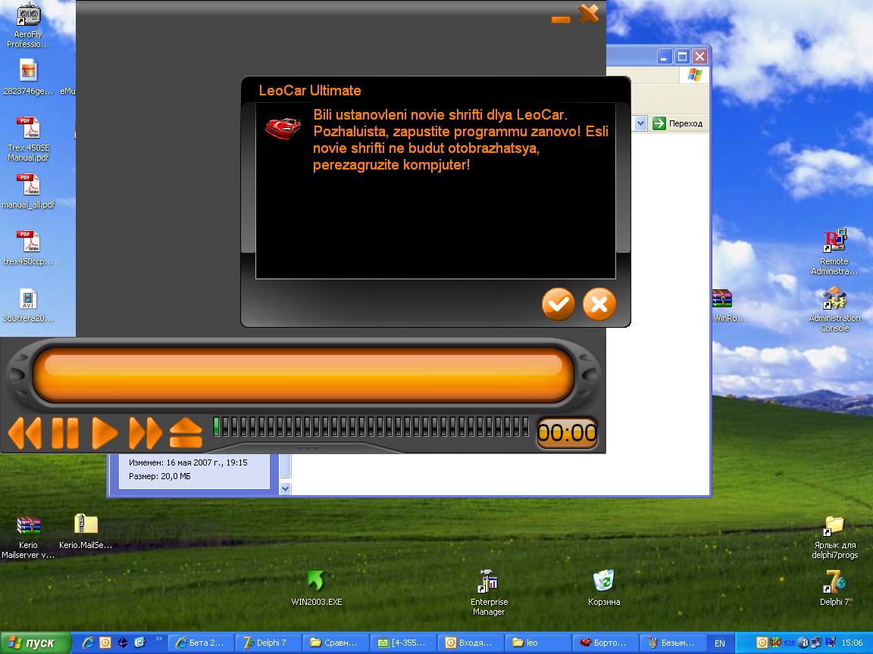The width and height of the screenshot is (873, 654).
Task: Select manual_all.pdf on the desktop
Action: [x=28, y=192]
